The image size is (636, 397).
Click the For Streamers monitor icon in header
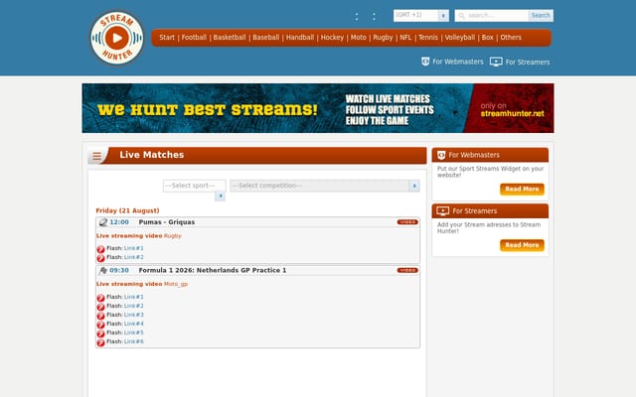click(496, 62)
